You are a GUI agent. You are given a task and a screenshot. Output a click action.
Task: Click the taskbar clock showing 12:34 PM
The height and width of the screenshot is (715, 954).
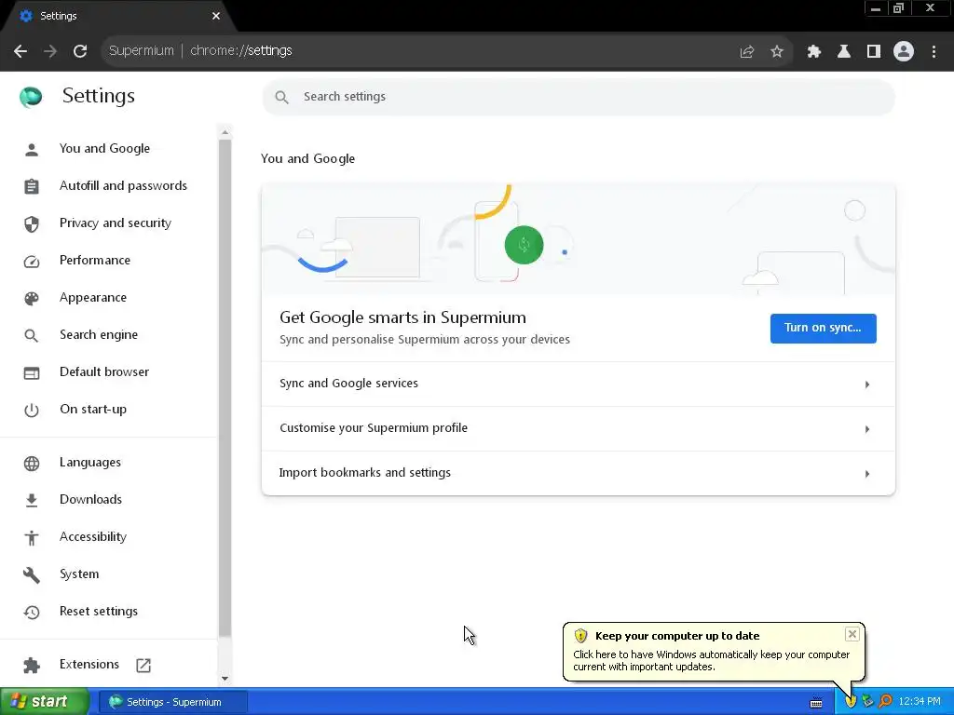[919, 702]
